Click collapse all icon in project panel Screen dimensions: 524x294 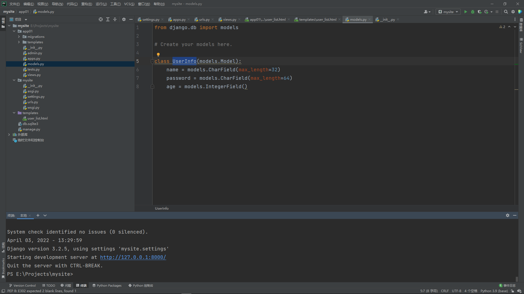point(115,19)
